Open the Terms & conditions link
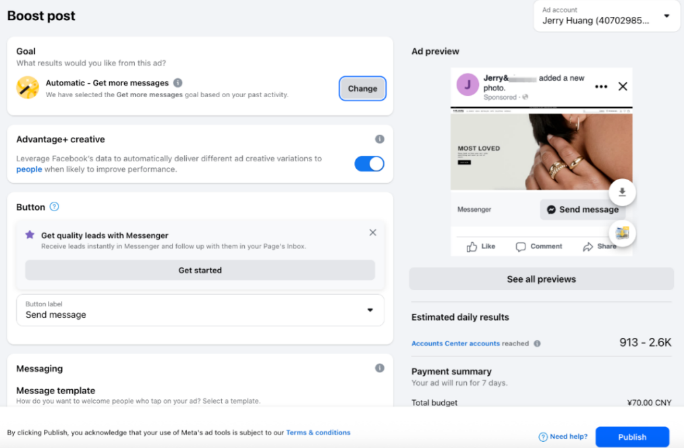The image size is (684, 448). tap(318, 432)
